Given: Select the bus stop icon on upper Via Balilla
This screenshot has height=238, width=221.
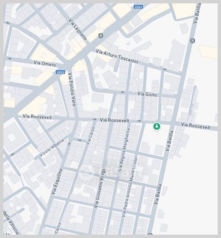Looking at the screenshot, I should (192, 40).
